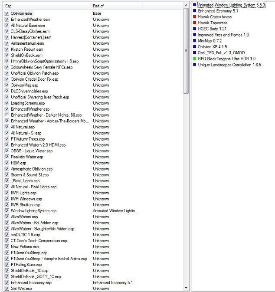The width and height of the screenshot is (275, 292).
Task: Select MiniMap 0.7.2 mod entry
Action: [210, 41]
